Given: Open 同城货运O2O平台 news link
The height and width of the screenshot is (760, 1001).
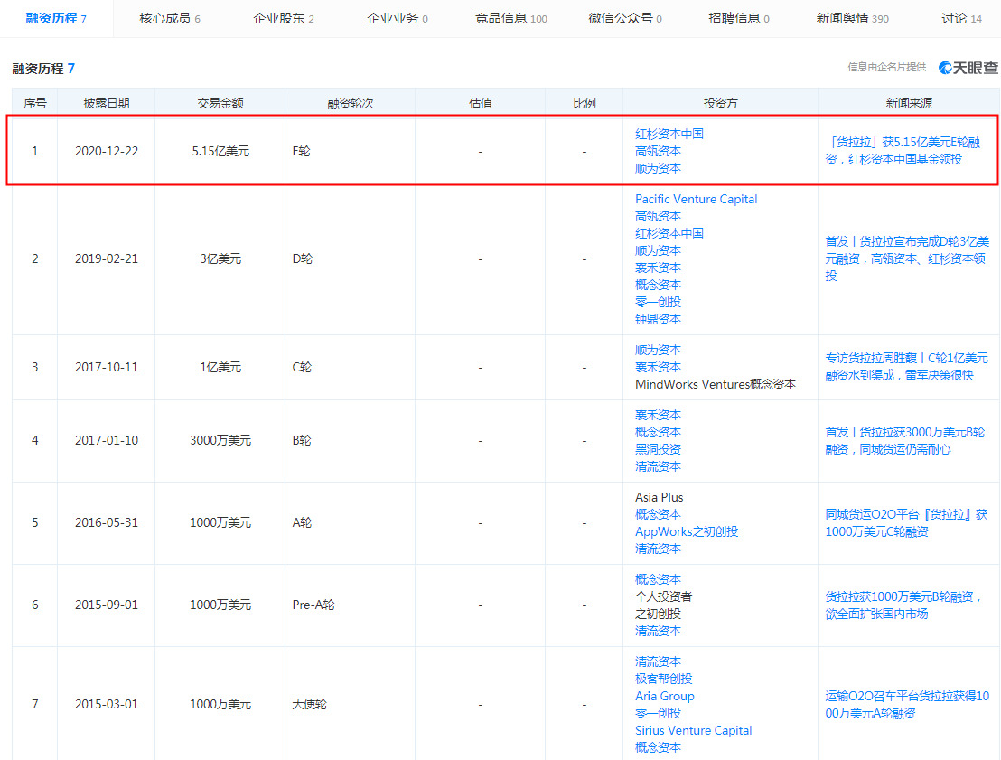Looking at the screenshot, I should (906, 523).
